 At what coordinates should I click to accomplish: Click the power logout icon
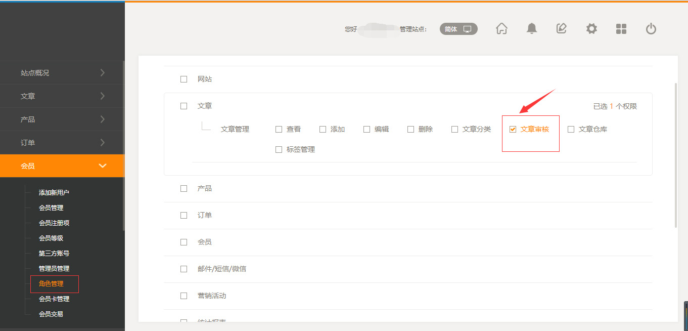(x=651, y=29)
